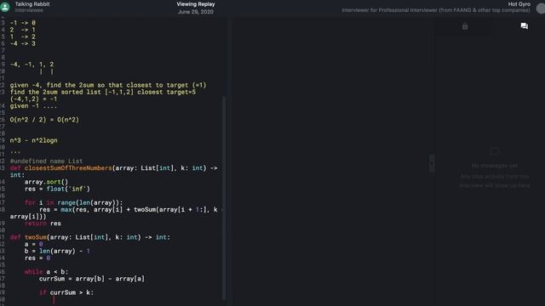Viewport: 545px width, 306px height.
Task: Click the "res = float('inf')" line
Action: pos(57,189)
